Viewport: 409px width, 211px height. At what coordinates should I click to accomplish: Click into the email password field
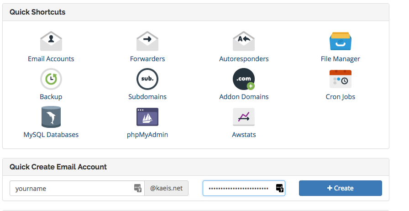pos(237,188)
